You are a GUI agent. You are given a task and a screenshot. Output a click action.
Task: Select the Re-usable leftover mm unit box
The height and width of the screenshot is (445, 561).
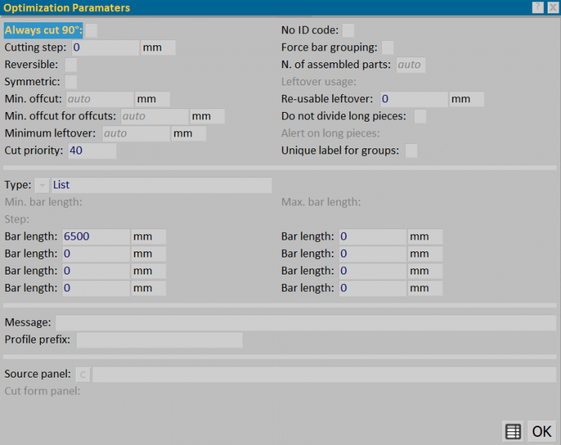pos(467,99)
